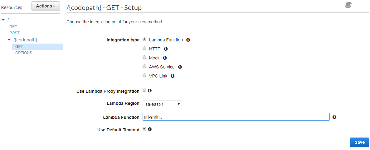Click the Save button

click(x=359, y=142)
